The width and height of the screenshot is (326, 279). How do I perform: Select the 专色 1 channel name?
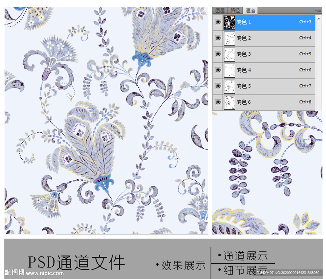(244, 22)
